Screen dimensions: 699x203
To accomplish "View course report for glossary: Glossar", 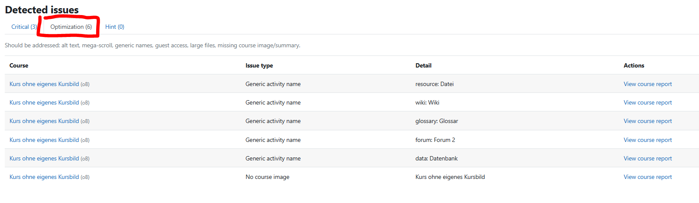I will (648, 121).
